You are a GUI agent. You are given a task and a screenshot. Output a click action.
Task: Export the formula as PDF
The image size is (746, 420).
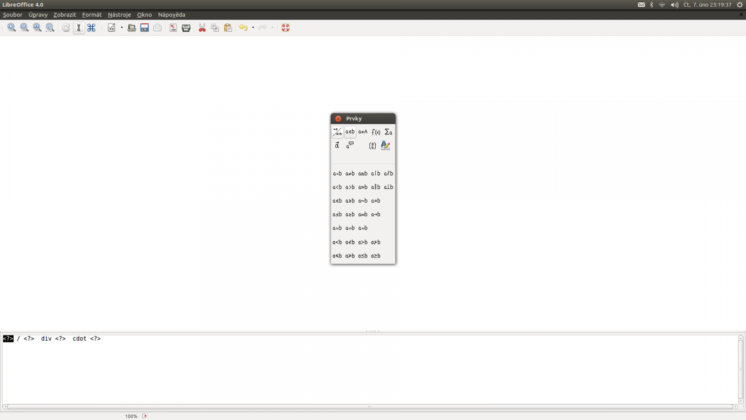173,28
